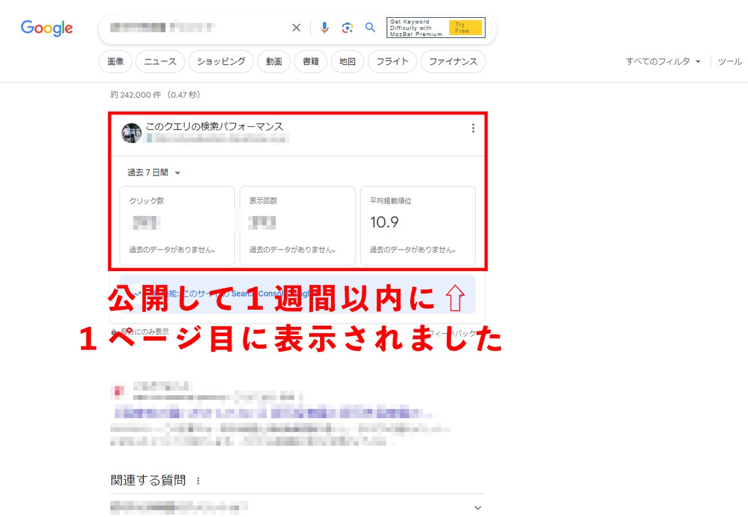Image resolution: width=748 pixels, height=517 pixels.
Task: Open the Get Keyword Difficulty MozBar banner
Action: tap(436, 28)
